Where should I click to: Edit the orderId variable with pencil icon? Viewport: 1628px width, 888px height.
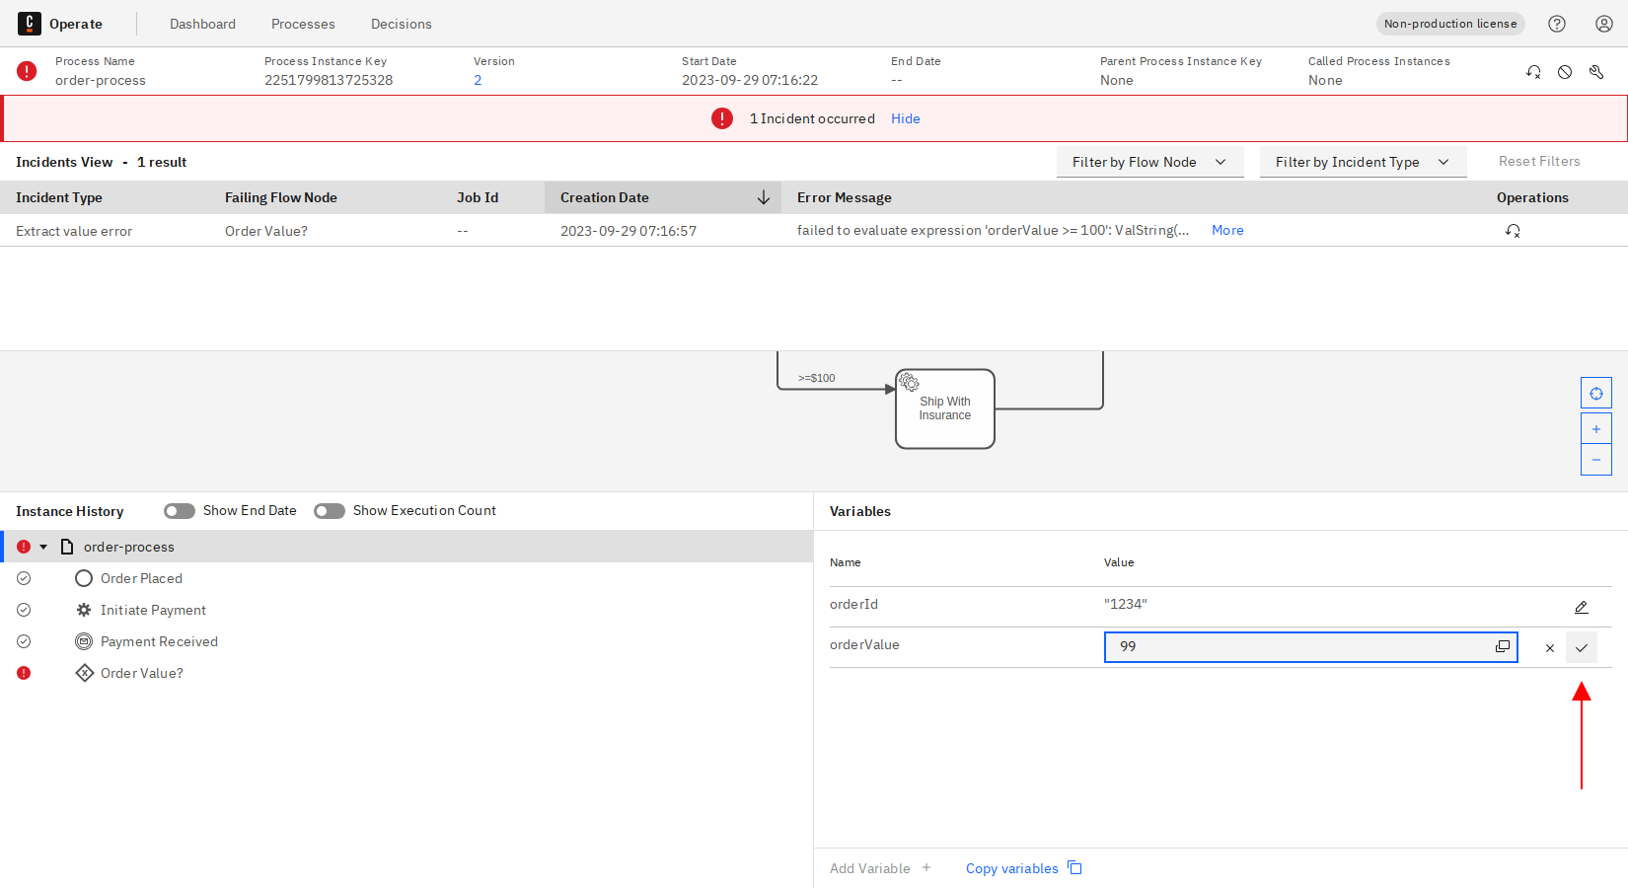(x=1581, y=608)
